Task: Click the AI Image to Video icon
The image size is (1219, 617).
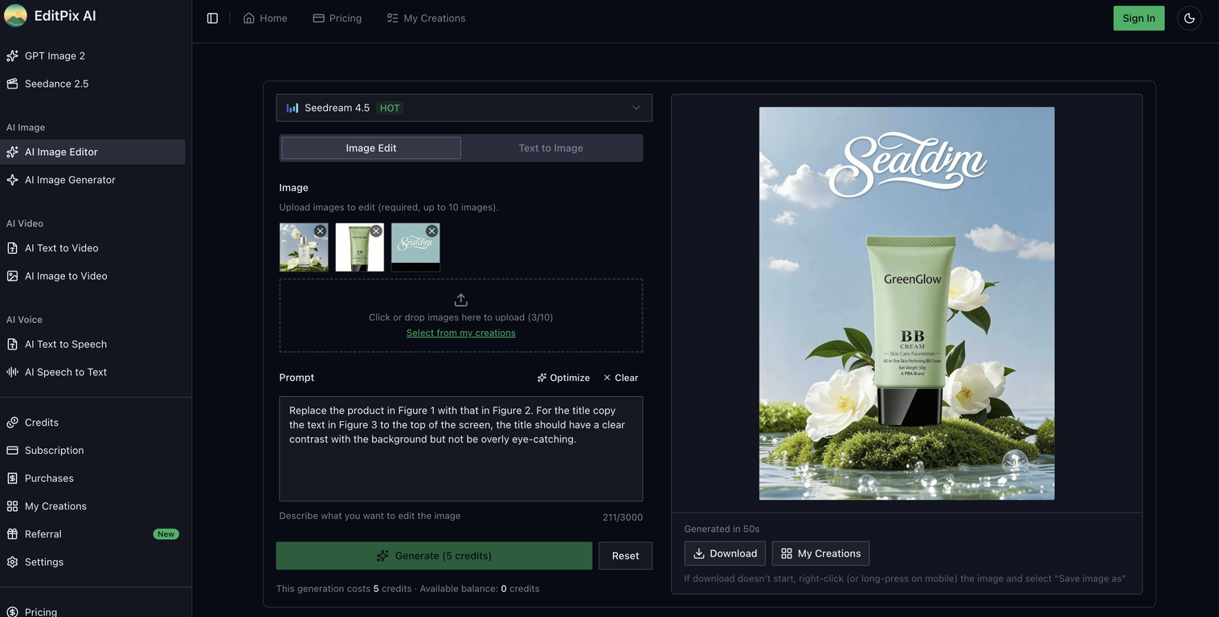Action: pyautogui.click(x=12, y=276)
